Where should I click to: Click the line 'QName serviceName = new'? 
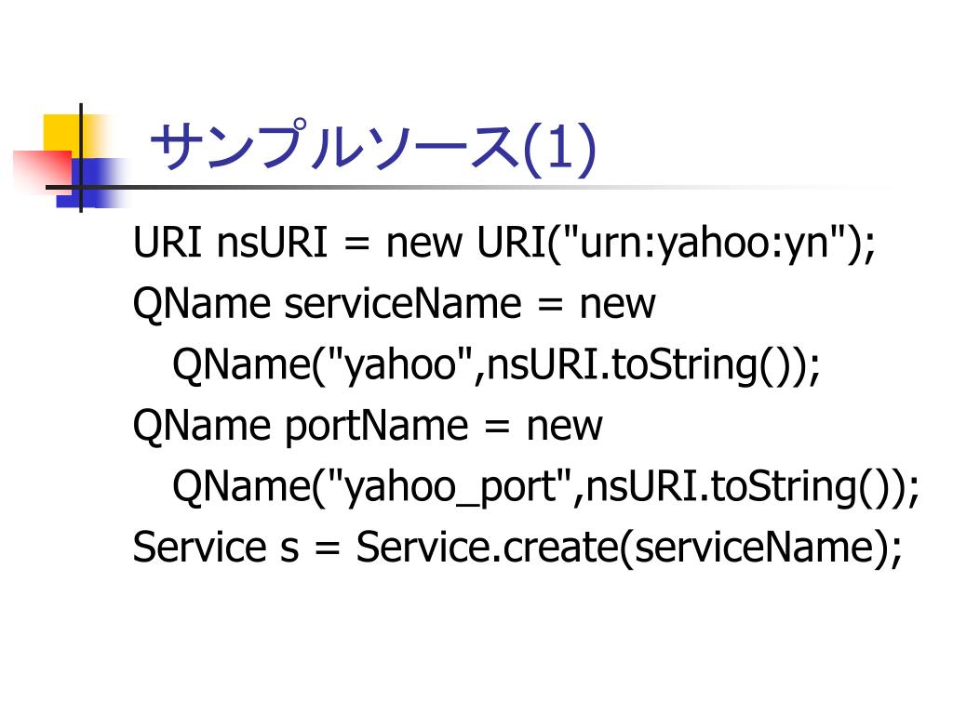395,304
